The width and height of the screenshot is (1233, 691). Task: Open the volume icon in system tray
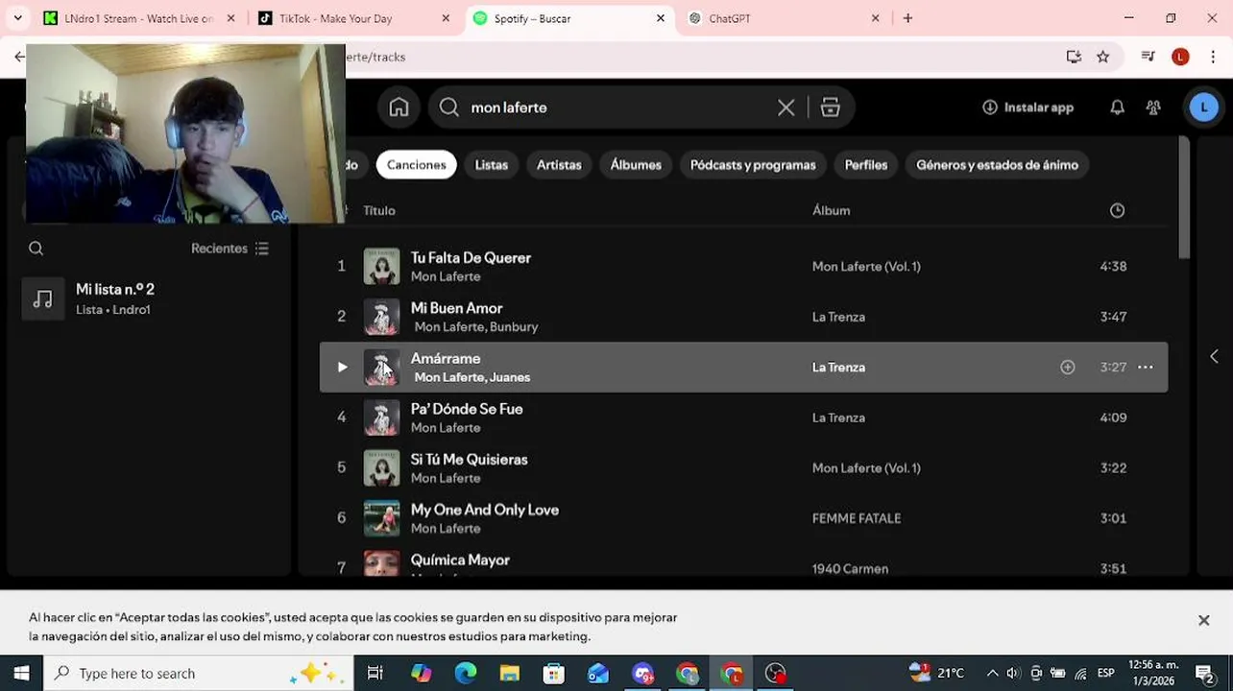tap(1013, 674)
